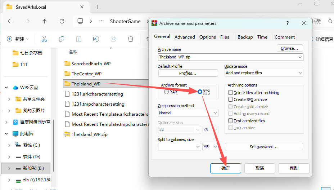Click the Set password button
The height and width of the screenshot is (190, 334).
coord(263,147)
